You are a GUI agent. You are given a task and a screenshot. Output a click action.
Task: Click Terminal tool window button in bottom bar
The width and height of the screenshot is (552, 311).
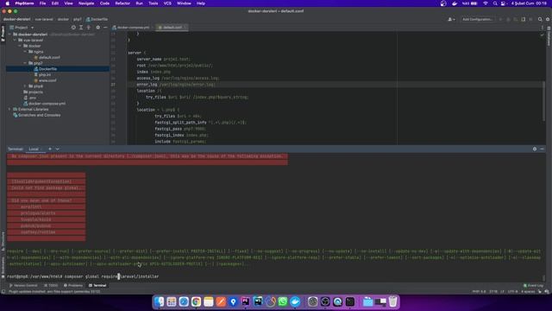tap(97, 285)
